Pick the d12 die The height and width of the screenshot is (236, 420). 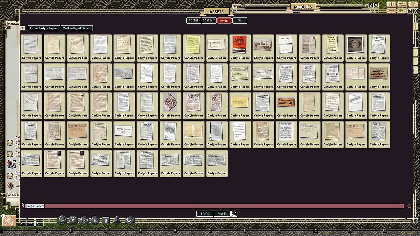pyautogui.click(x=73, y=220)
